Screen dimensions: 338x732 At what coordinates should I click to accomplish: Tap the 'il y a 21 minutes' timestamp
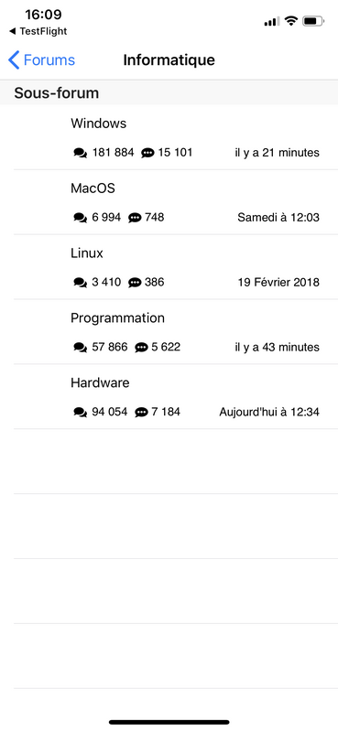(x=278, y=153)
